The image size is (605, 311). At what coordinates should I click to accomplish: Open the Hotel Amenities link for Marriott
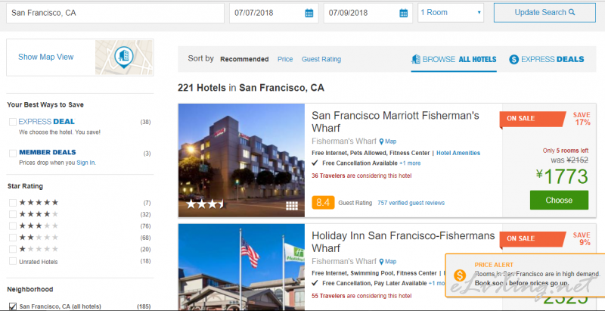point(458,153)
